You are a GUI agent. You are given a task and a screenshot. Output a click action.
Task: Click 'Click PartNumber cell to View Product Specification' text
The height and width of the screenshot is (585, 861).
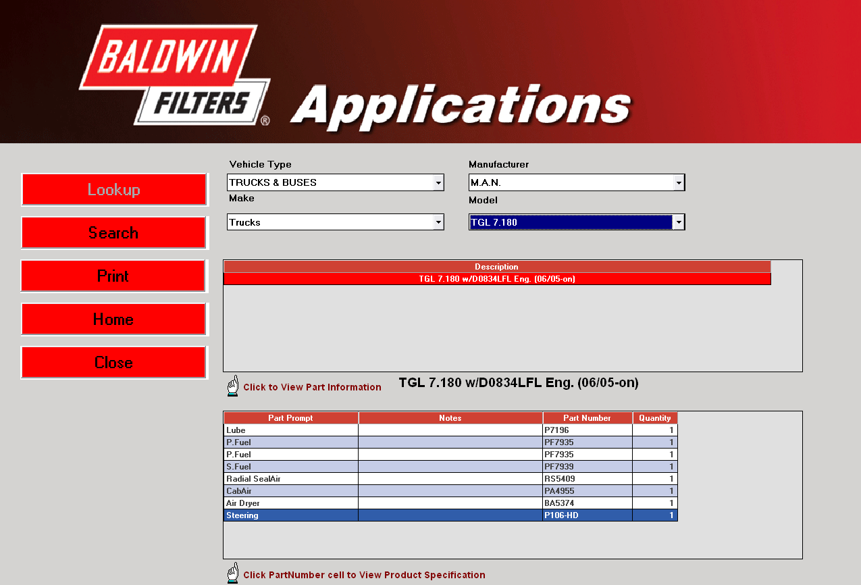click(364, 575)
